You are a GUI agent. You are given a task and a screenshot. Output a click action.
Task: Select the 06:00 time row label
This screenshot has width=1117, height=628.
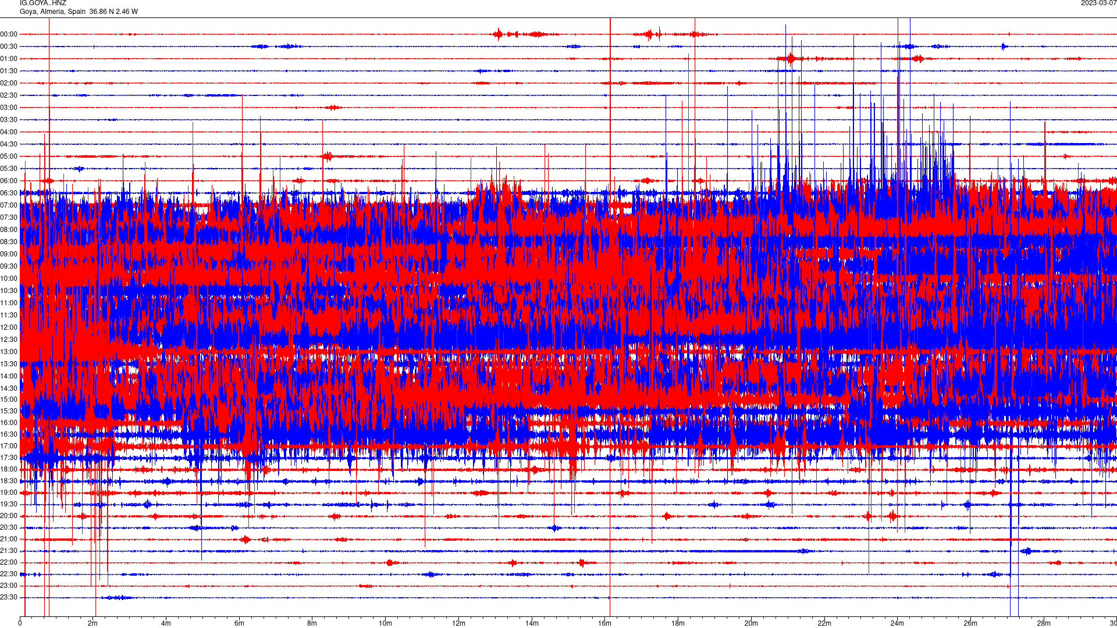coord(9,181)
